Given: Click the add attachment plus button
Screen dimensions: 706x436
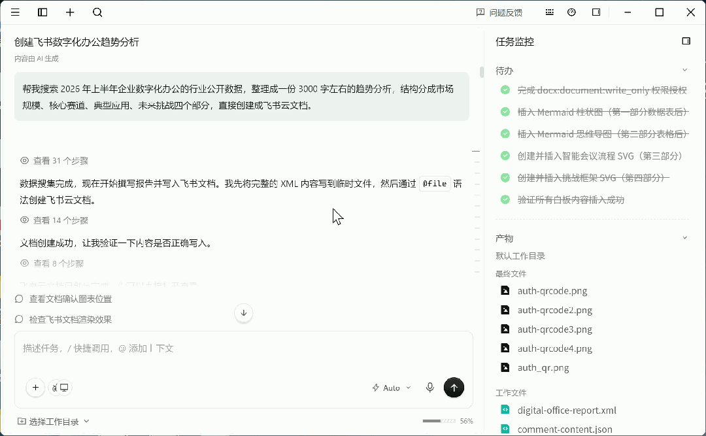Looking at the screenshot, I should coord(35,388).
